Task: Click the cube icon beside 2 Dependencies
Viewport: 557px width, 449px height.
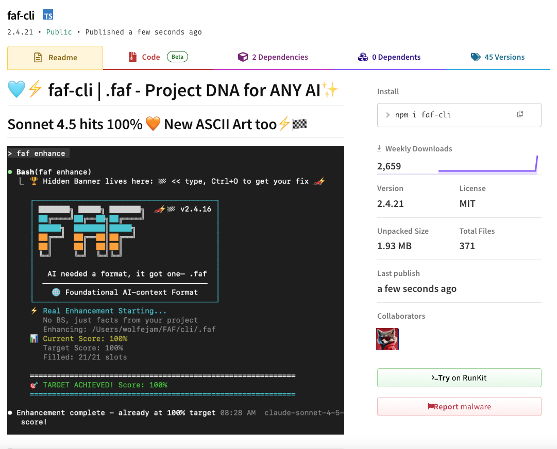Action: 243,57
